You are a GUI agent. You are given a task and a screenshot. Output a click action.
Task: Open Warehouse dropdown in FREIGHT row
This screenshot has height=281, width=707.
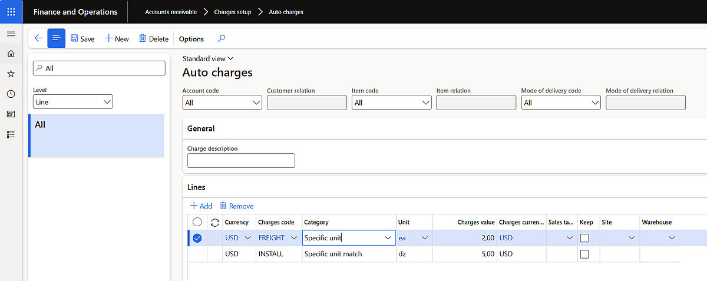click(672, 238)
